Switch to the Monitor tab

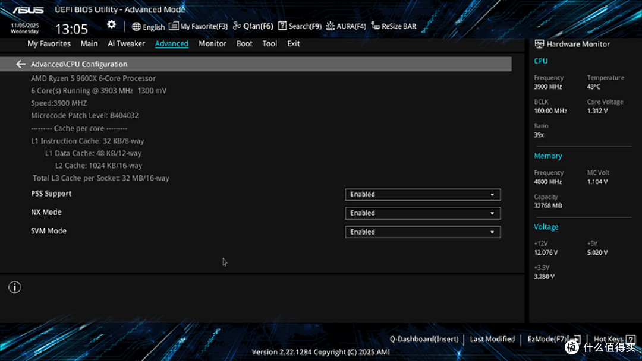click(x=212, y=43)
